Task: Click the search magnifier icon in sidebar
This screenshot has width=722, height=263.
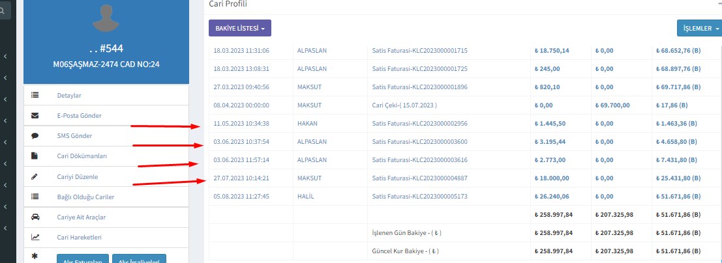Action: click(3, 10)
